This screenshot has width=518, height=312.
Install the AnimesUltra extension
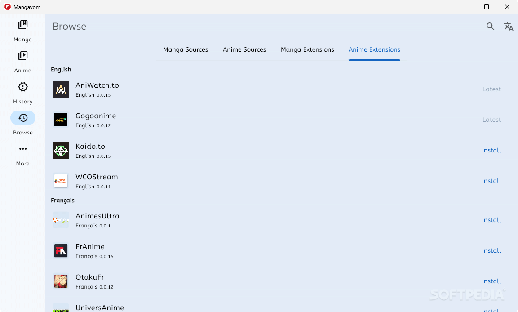click(491, 220)
